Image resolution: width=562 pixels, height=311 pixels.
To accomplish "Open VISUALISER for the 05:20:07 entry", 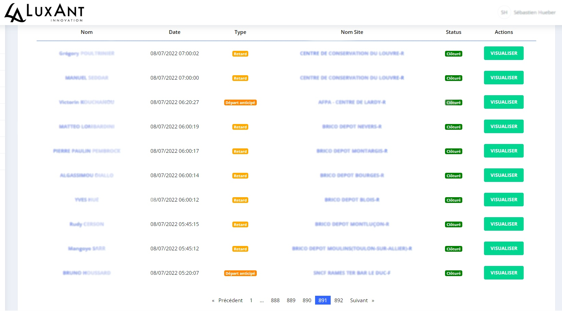I will click(x=503, y=273).
